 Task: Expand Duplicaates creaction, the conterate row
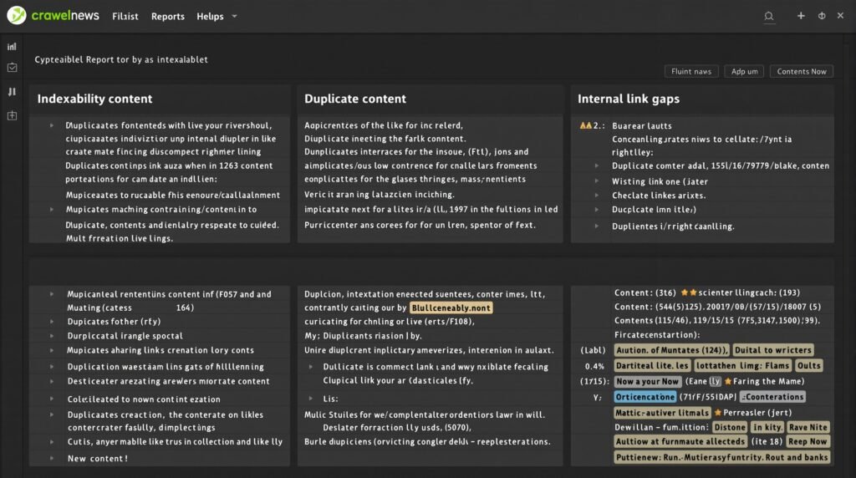click(52, 414)
